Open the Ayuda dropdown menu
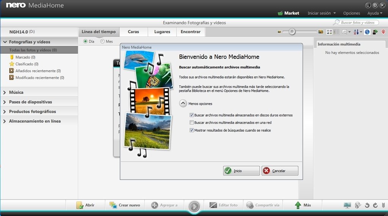This screenshot has width=388, height=216. (375, 13)
